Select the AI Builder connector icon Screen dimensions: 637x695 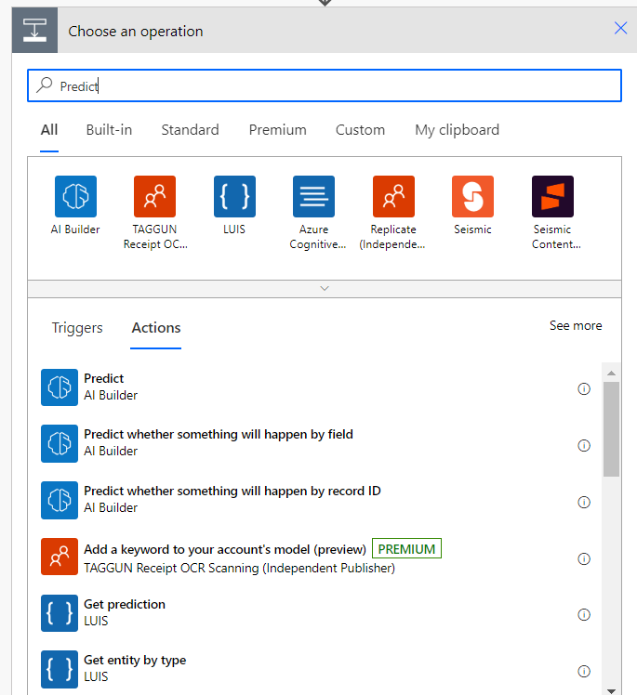point(75,196)
